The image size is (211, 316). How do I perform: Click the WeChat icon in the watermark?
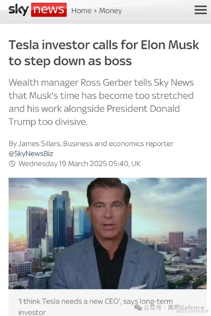pyautogui.click(x=138, y=307)
